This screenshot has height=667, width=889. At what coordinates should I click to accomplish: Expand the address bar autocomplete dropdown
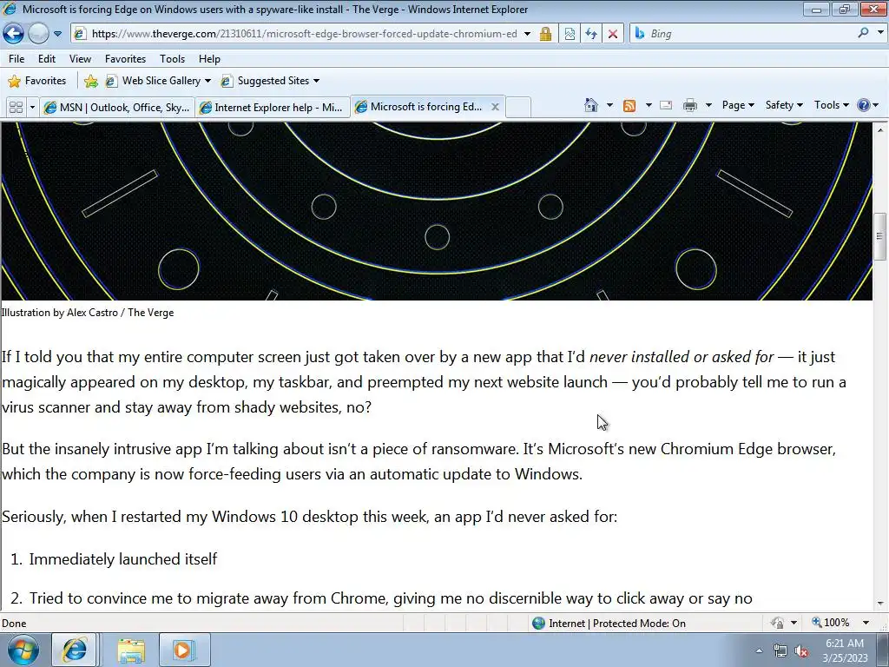coord(527,34)
